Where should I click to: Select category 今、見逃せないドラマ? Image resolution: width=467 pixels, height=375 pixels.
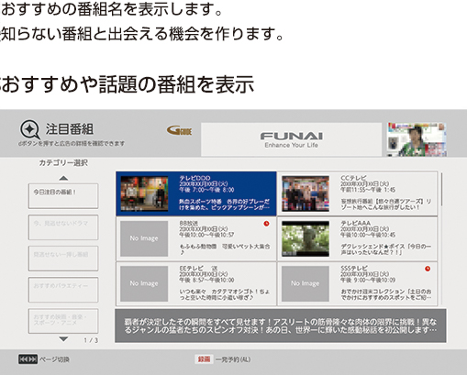tap(63, 227)
